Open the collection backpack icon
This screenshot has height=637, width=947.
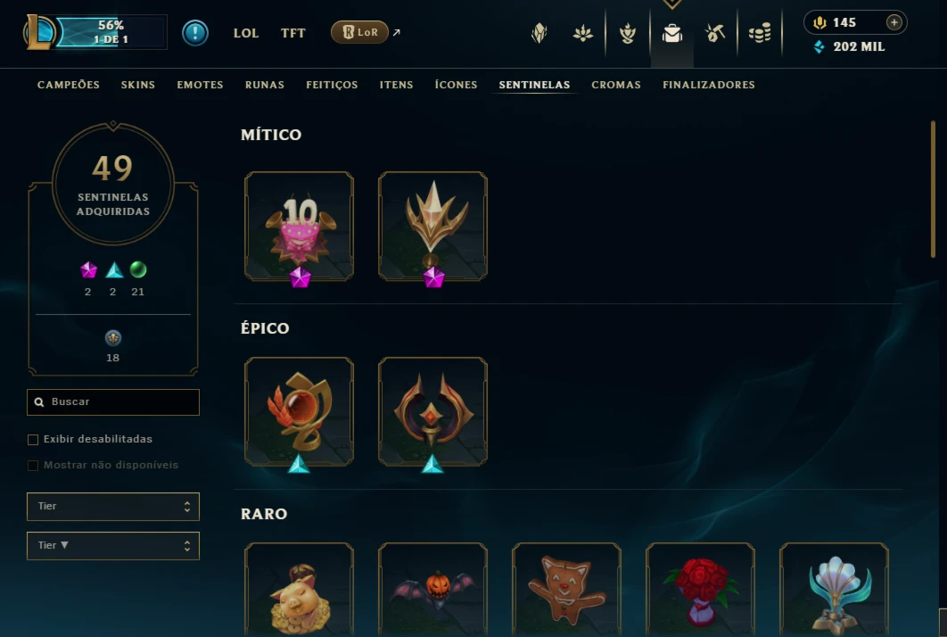(x=671, y=33)
